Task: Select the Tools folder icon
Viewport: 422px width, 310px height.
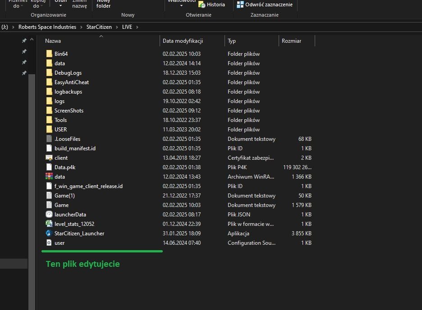Action: 49,120
